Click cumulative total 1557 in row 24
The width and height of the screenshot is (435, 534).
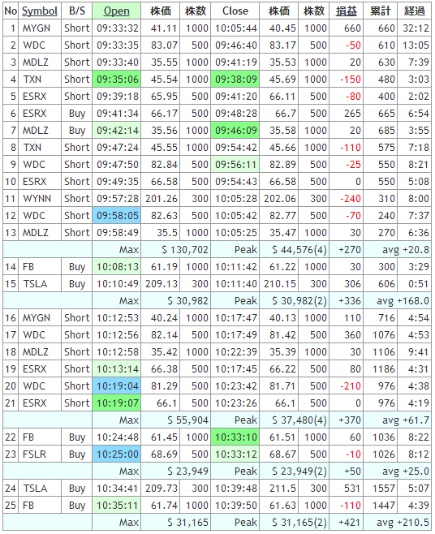384,488
